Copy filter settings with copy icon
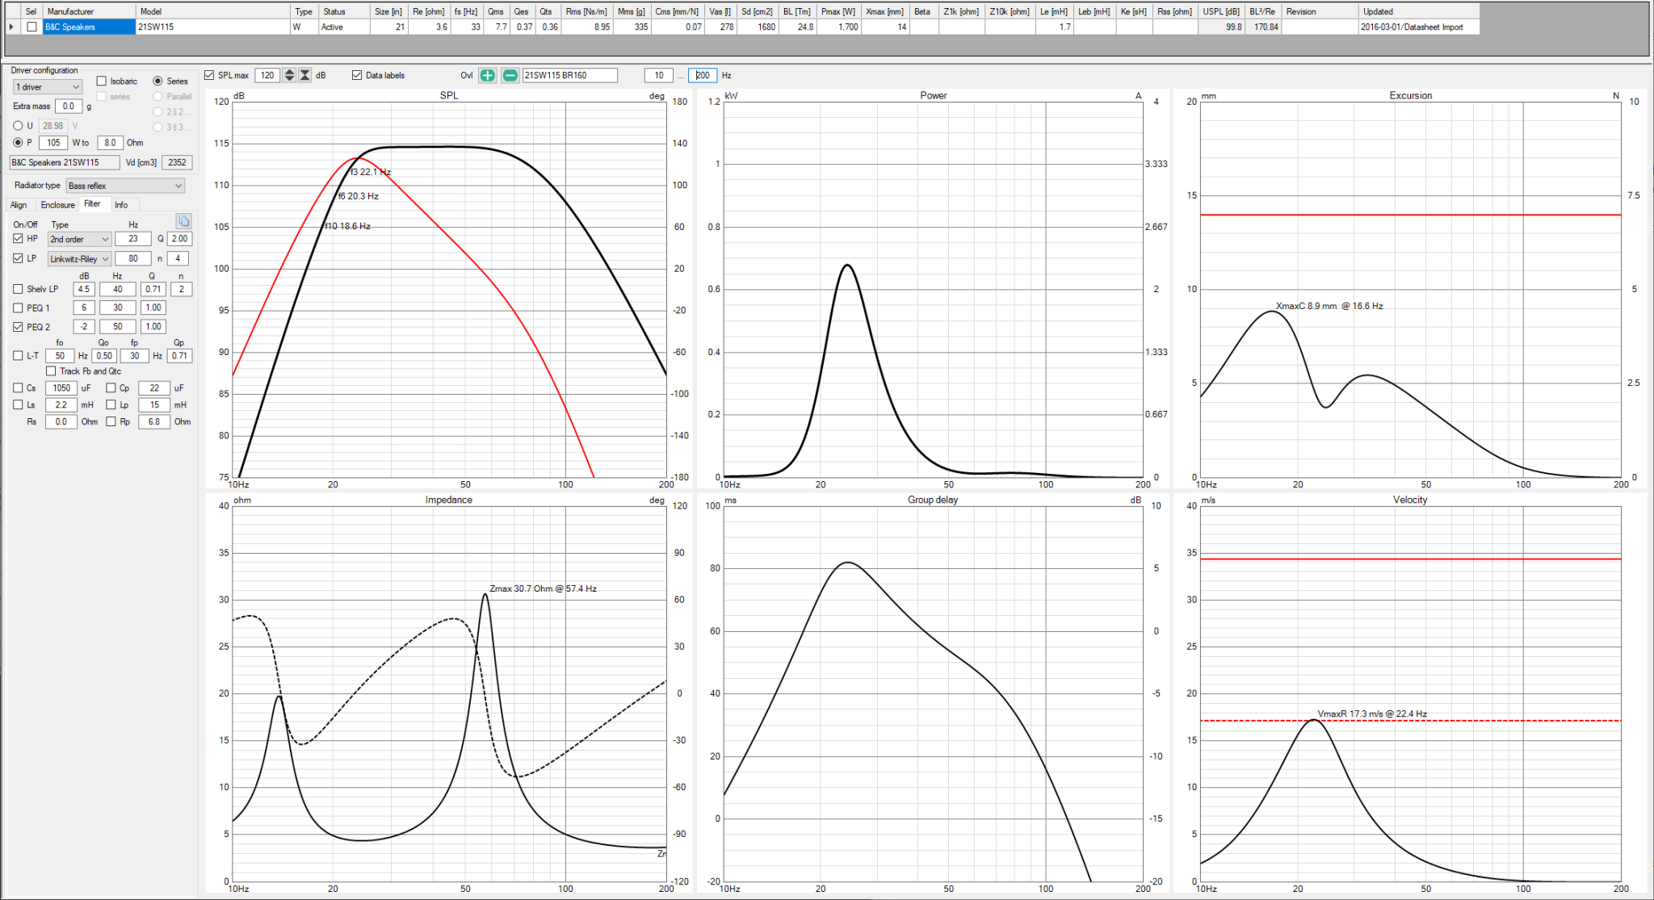Image resolution: width=1654 pixels, height=900 pixels. [184, 221]
